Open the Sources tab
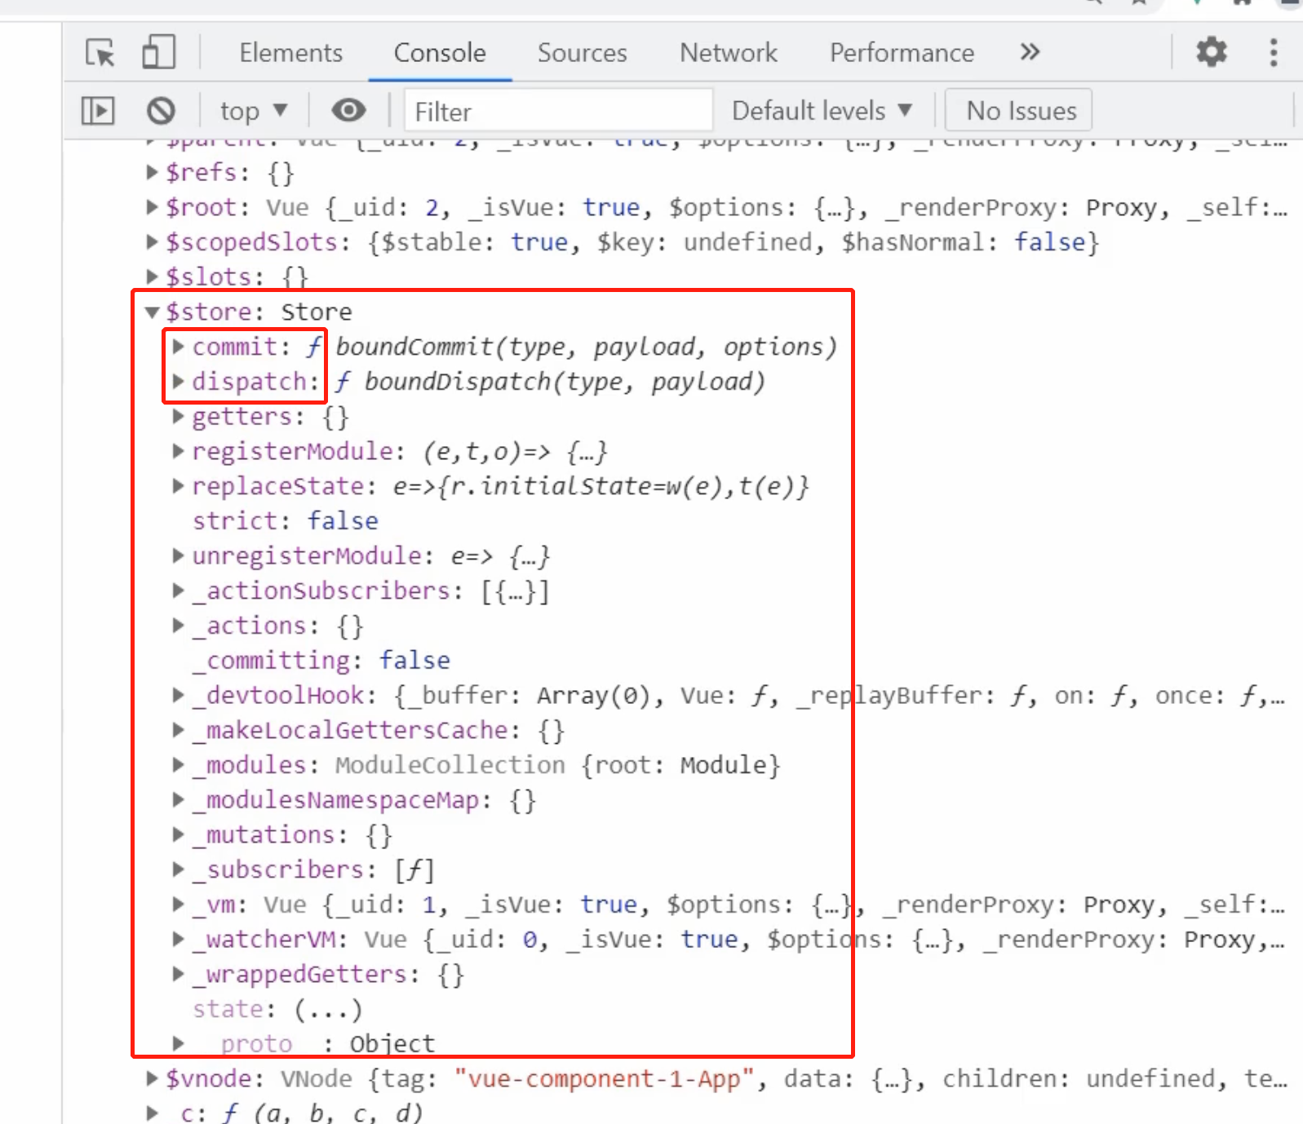 click(582, 53)
